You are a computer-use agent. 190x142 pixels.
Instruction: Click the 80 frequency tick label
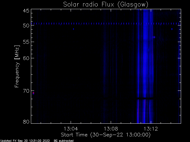(26, 122)
